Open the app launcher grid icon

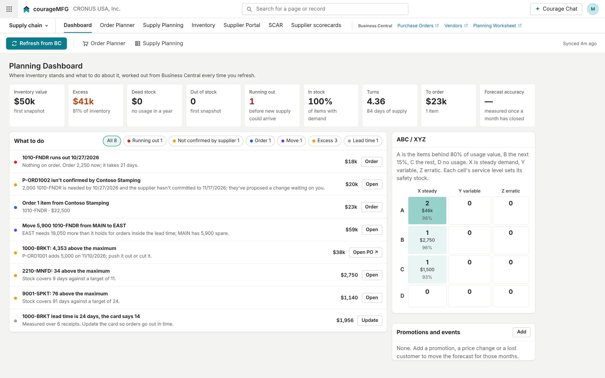[x=9, y=9]
